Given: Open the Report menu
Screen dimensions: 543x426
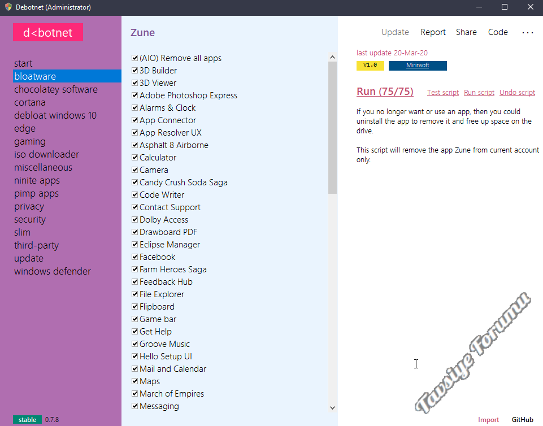Looking at the screenshot, I should pyautogui.click(x=433, y=32).
